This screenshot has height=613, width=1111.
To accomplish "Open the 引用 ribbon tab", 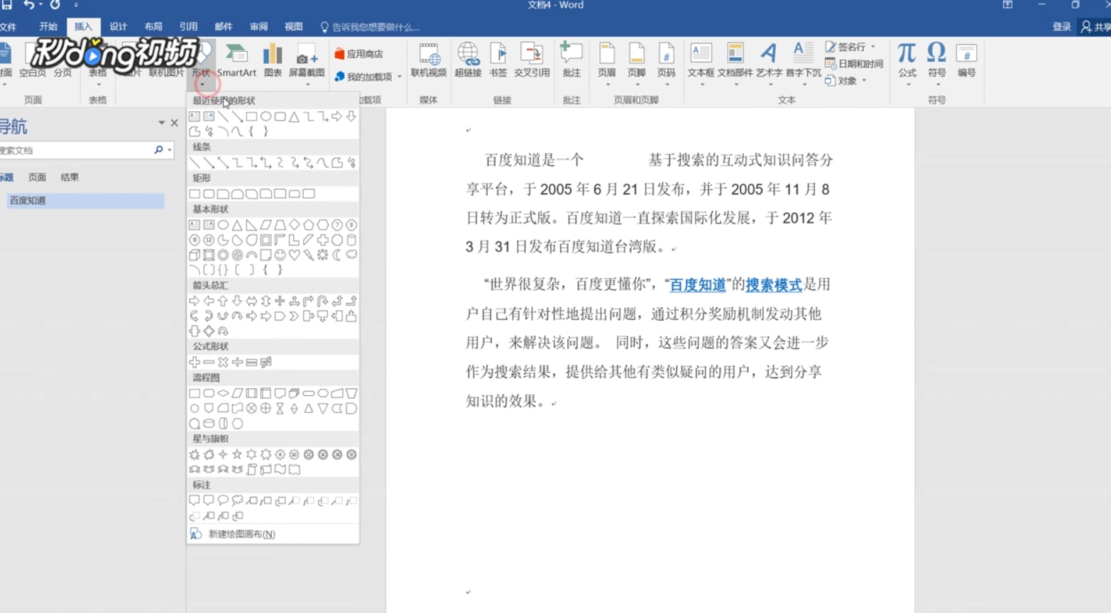I will (188, 27).
